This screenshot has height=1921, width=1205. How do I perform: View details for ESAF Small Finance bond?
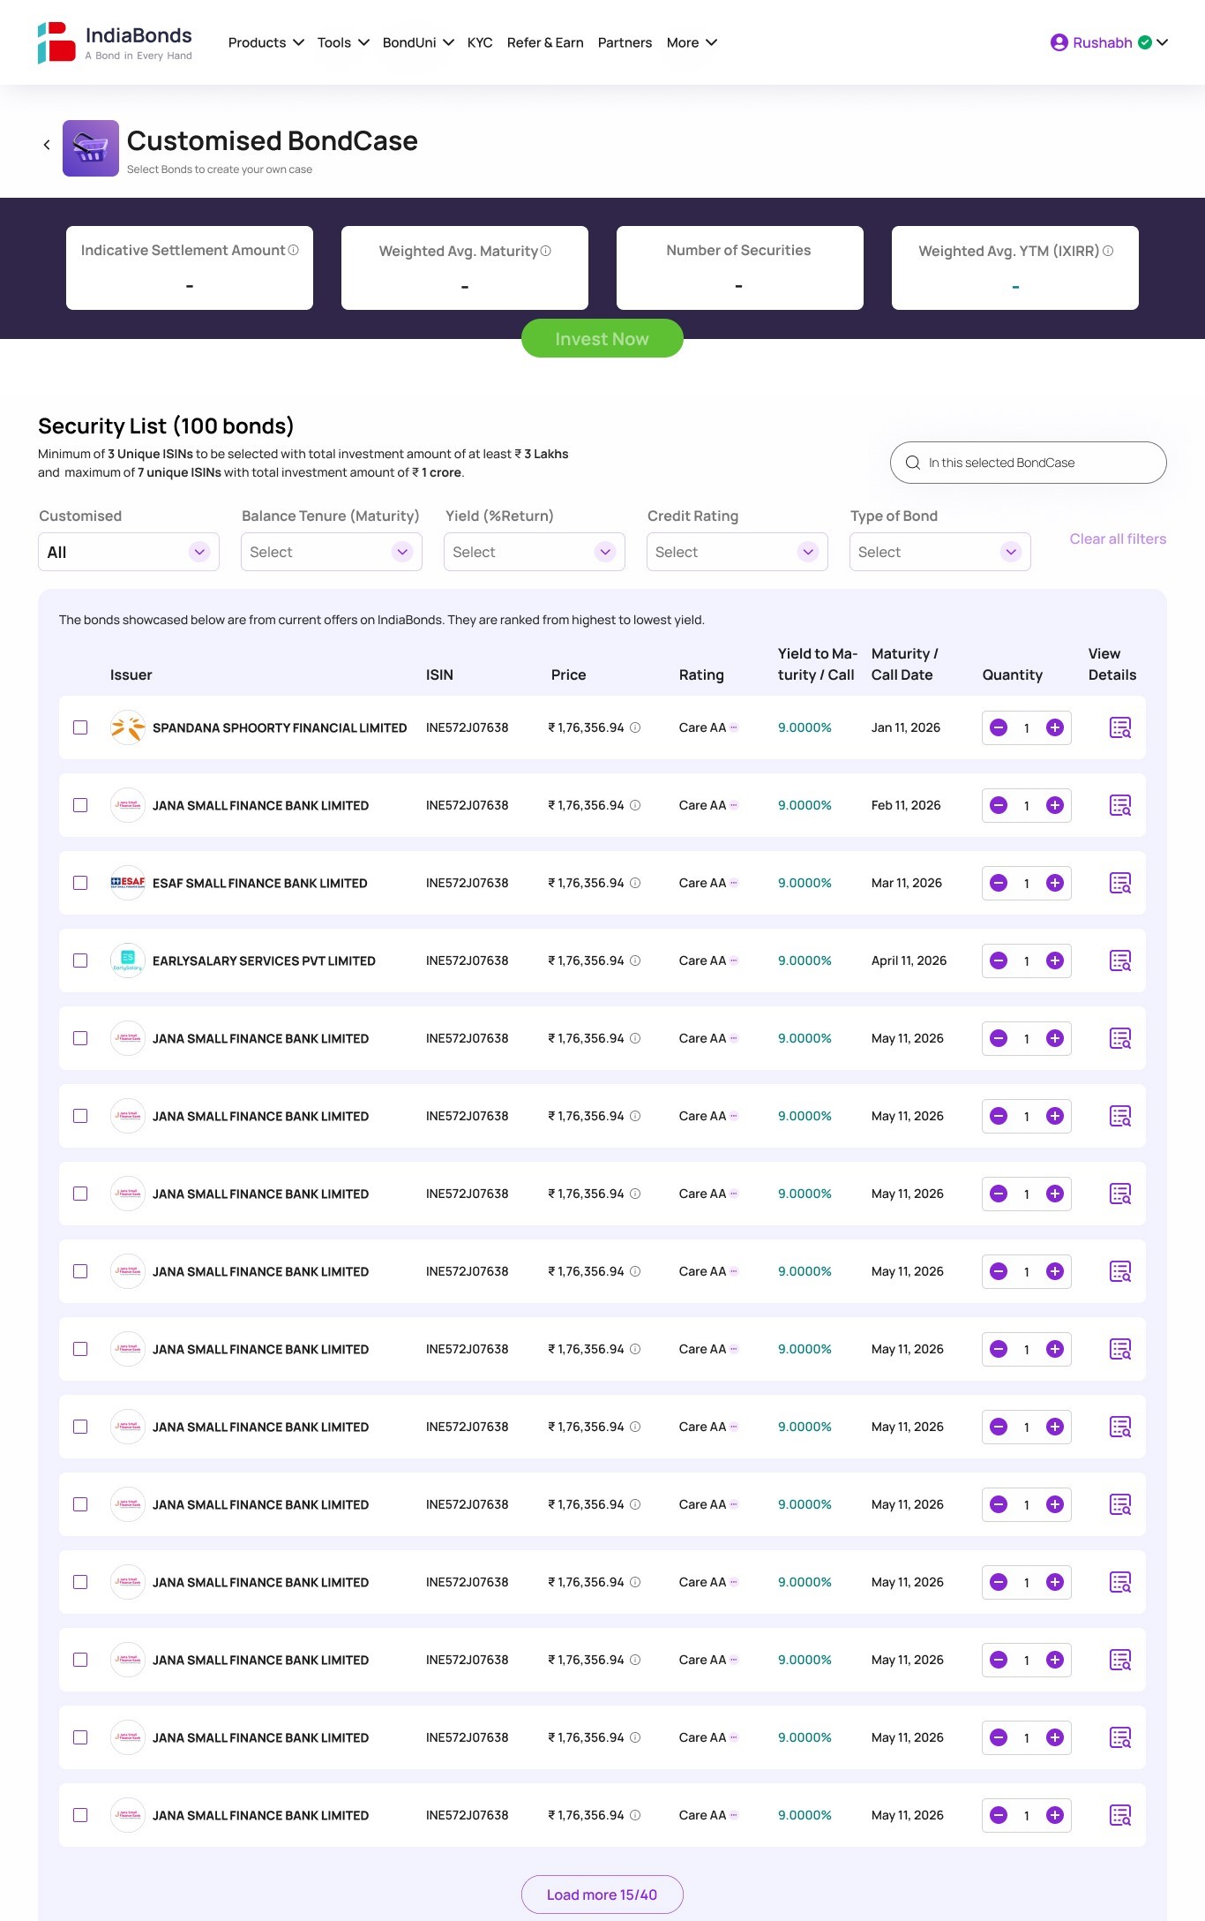click(x=1120, y=883)
